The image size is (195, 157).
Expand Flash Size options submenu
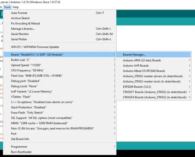[60, 76]
